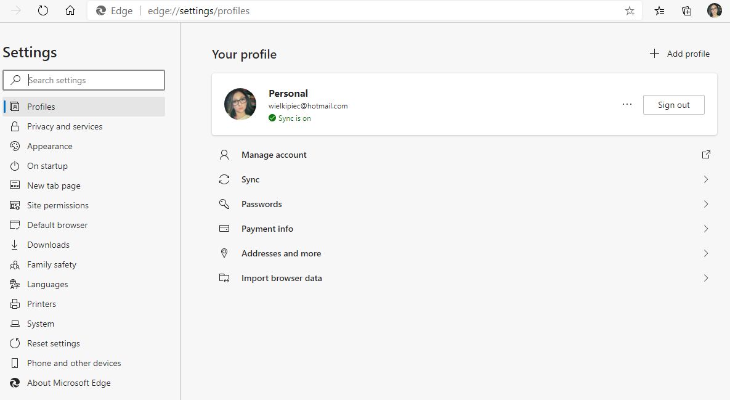Open Import browser data
The width and height of the screenshot is (730, 400).
coord(282,278)
